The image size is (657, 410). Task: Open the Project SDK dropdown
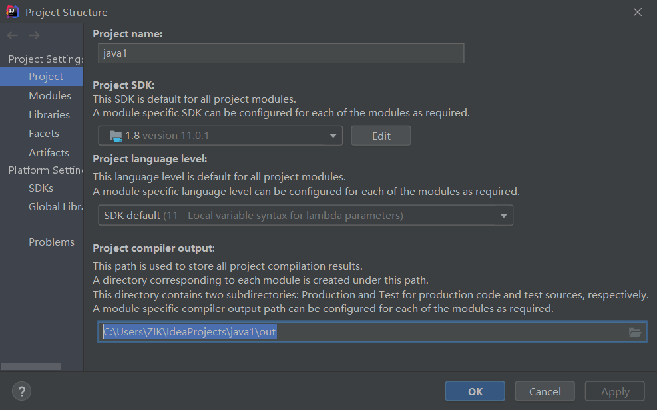[x=220, y=136]
